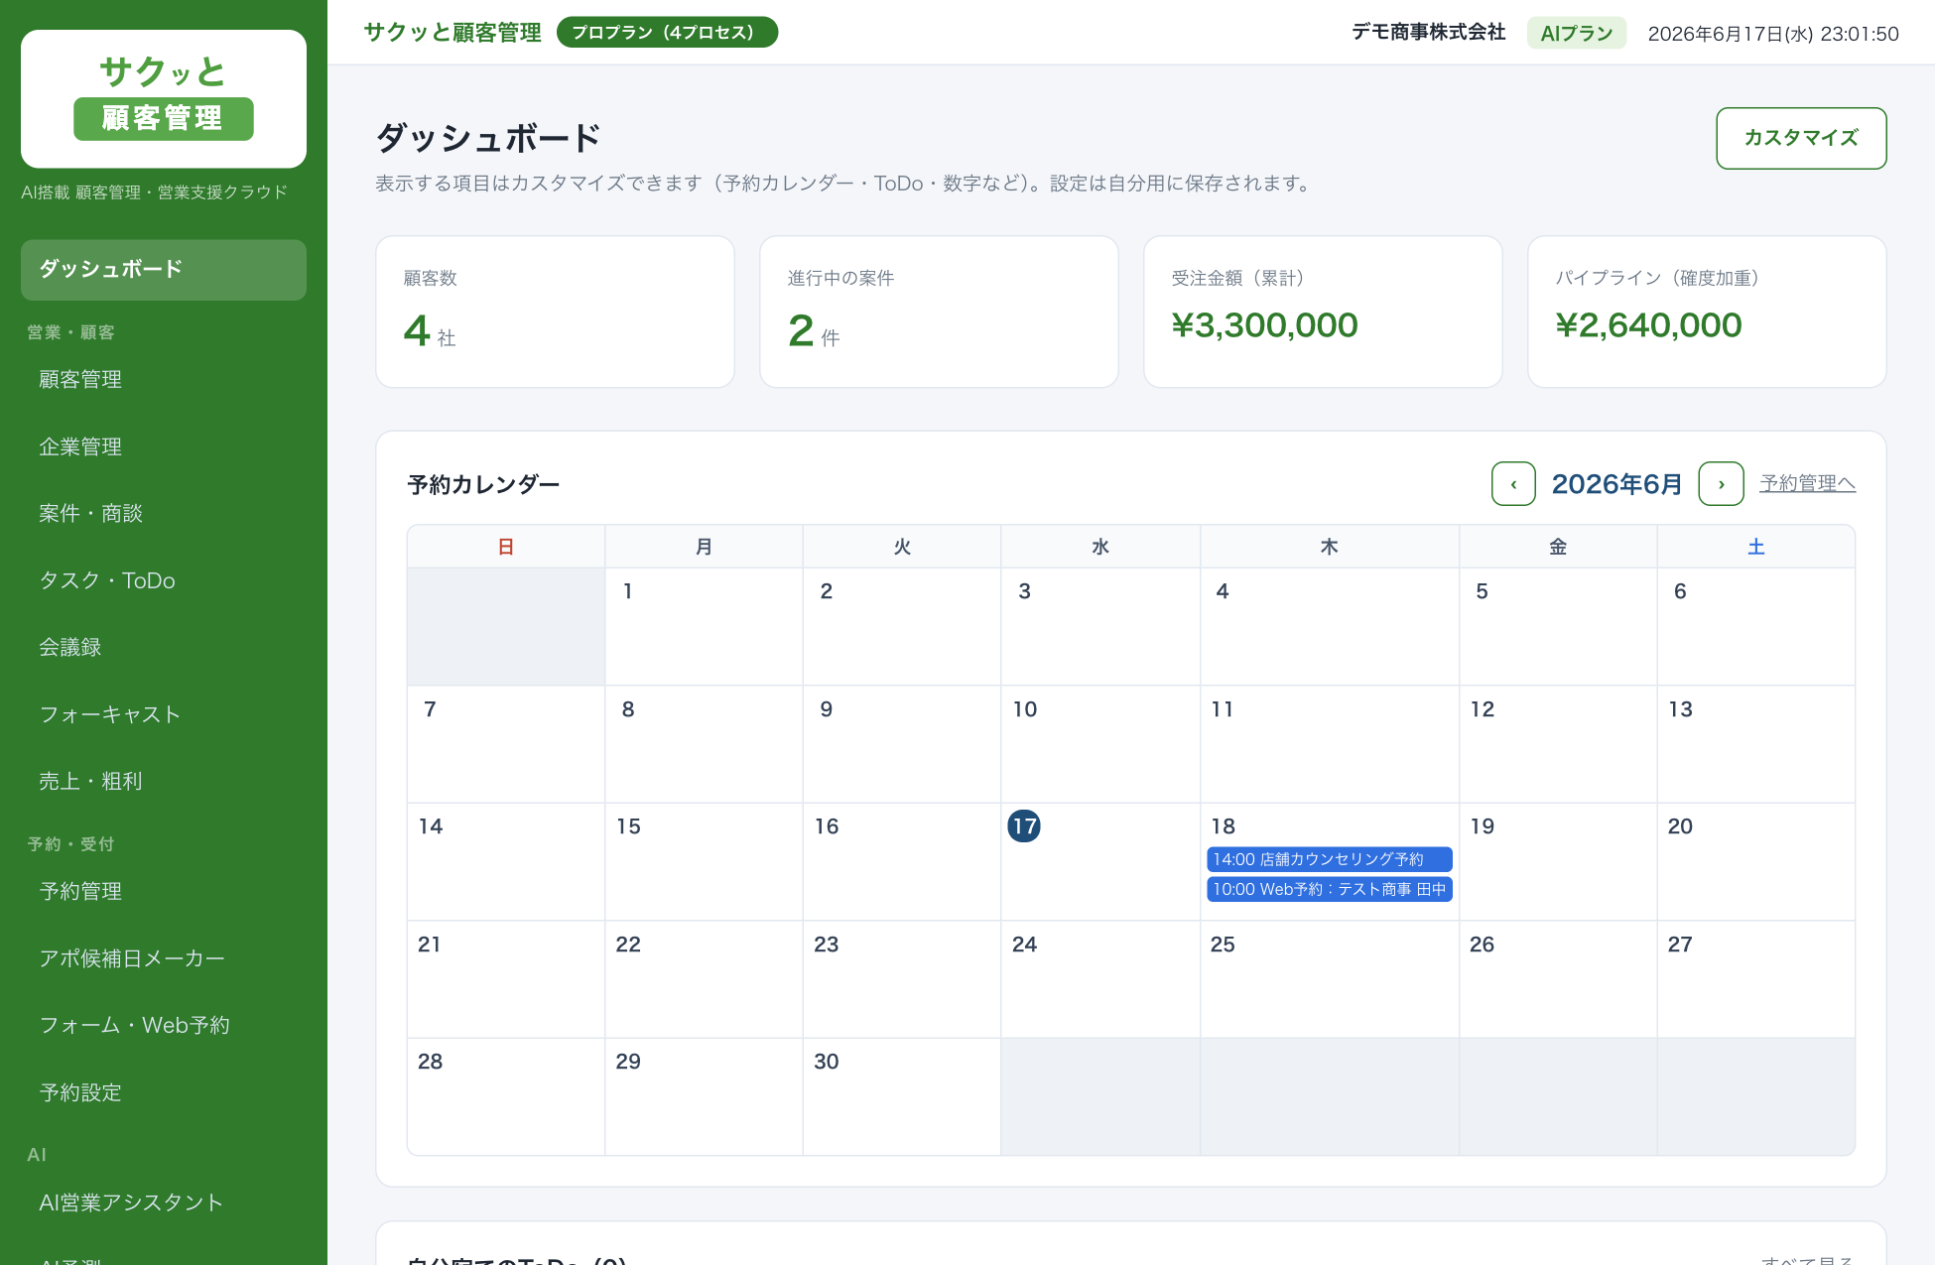This screenshot has height=1265, width=1935.
Task: Click the デモ商事株式会社 company name
Action: tap(1428, 33)
